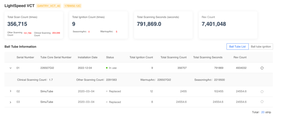Click the ignition count 8 cell
The height and width of the screenshot is (120, 281).
click(x=152, y=102)
